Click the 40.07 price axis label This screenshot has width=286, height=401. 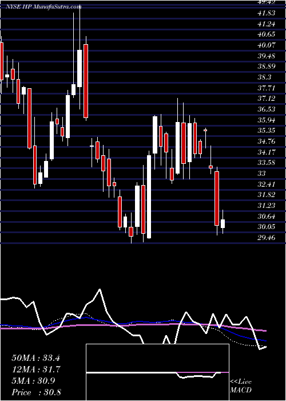click(x=267, y=45)
